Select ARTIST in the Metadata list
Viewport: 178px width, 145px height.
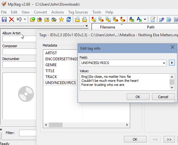[51, 53]
